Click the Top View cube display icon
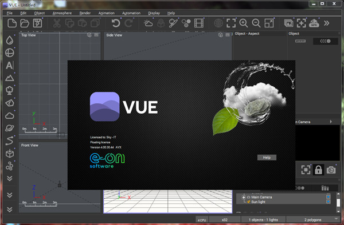344x225 pixels. coord(89,35)
